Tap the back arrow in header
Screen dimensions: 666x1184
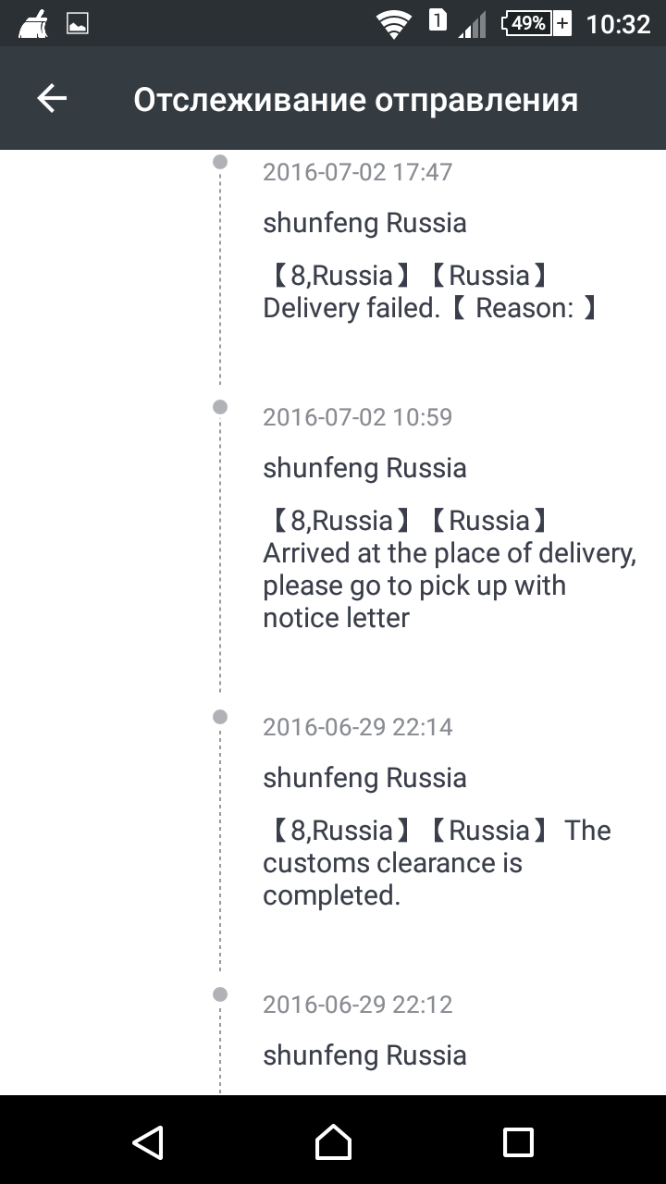[52, 99]
